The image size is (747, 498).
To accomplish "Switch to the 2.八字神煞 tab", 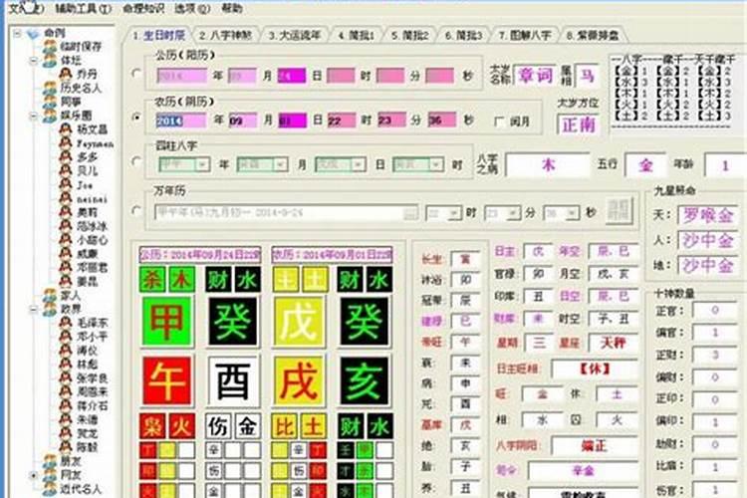I will point(225,35).
